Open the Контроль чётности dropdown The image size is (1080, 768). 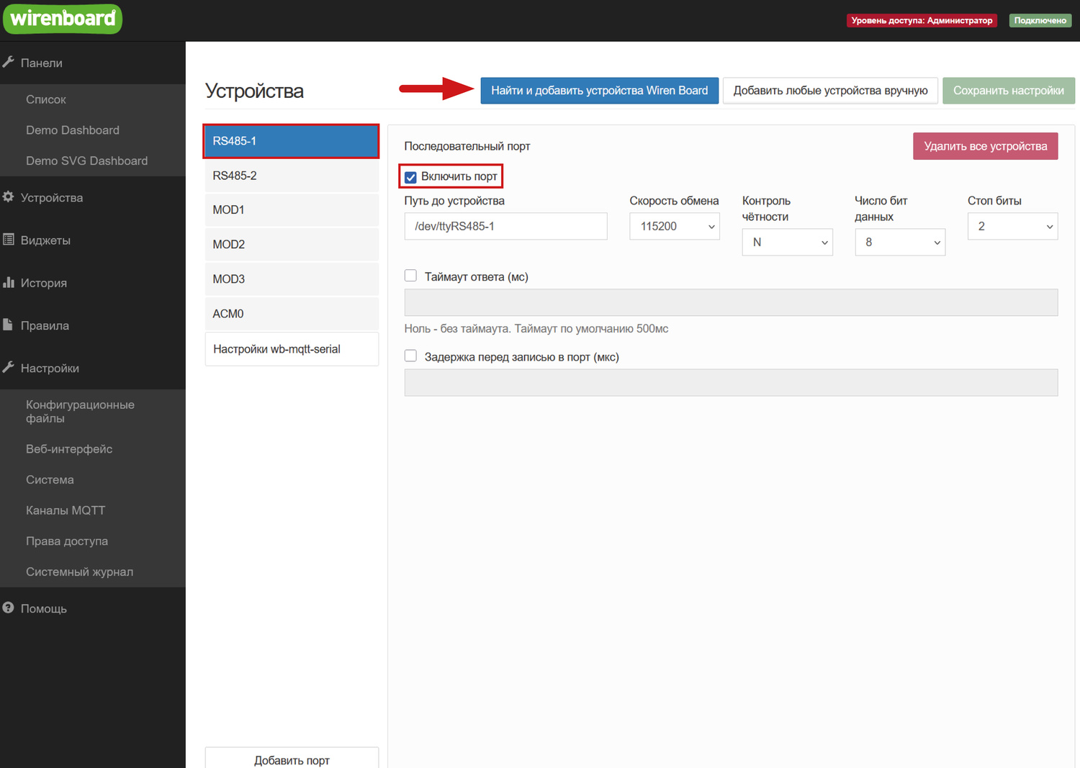coord(787,243)
